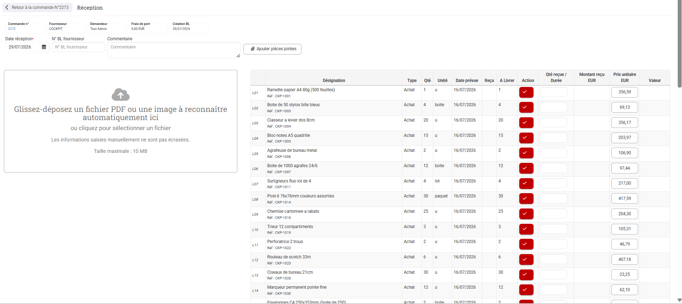This screenshot has width=682, height=304.
Task: Validate reception of Rouleau de scotch line
Action: tap(526, 259)
